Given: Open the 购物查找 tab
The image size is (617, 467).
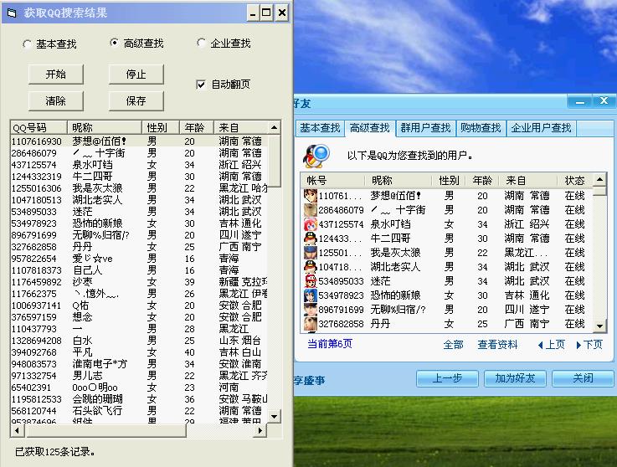Looking at the screenshot, I should point(481,128).
